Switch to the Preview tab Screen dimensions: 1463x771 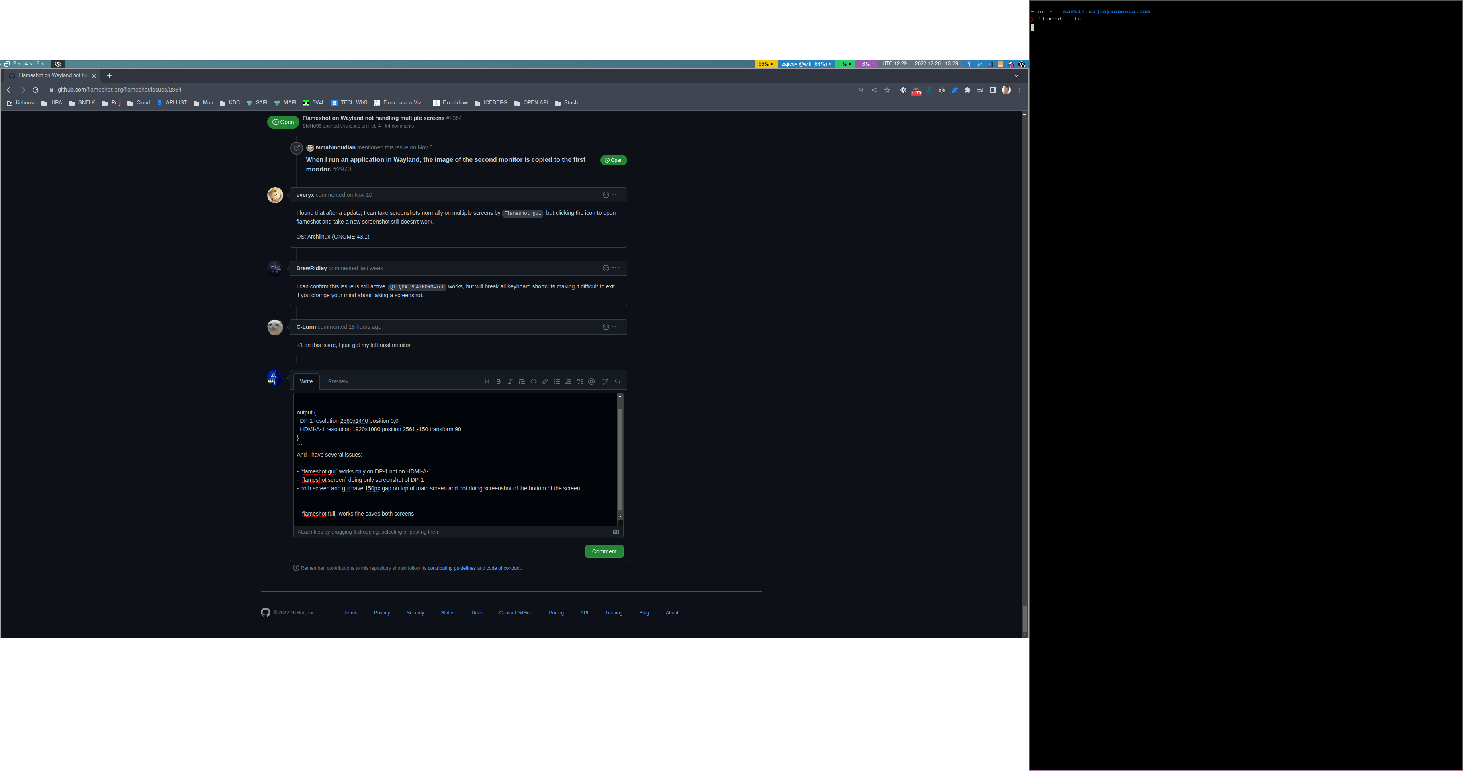pyautogui.click(x=338, y=381)
